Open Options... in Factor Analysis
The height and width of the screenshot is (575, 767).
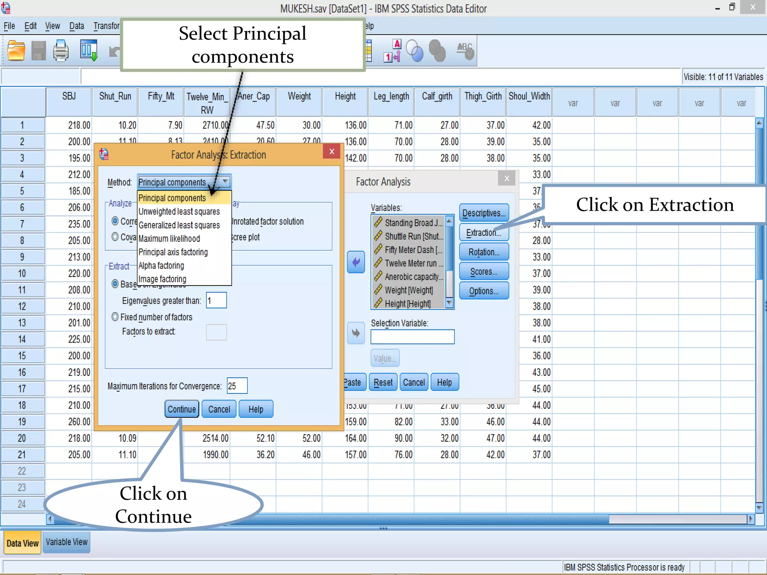pos(484,291)
